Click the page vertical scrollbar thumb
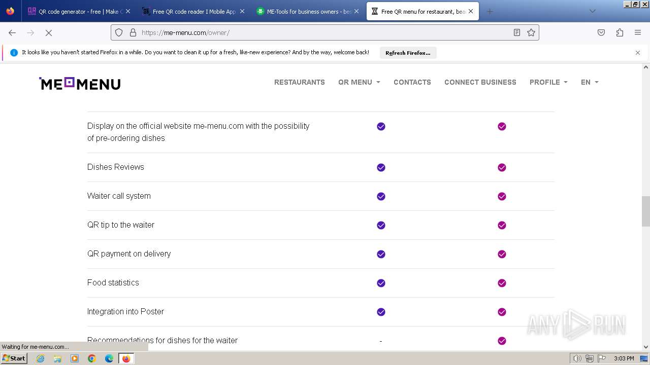 (x=646, y=211)
